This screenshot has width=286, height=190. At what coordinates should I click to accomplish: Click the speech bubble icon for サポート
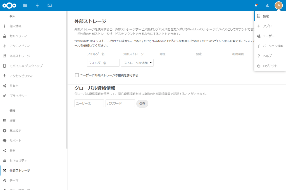coord(4,140)
